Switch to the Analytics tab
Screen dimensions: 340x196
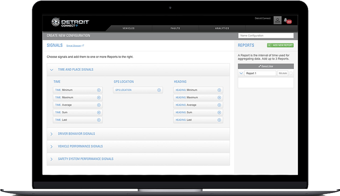click(x=222, y=28)
